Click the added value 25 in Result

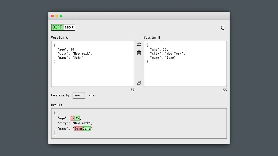pos(77,118)
